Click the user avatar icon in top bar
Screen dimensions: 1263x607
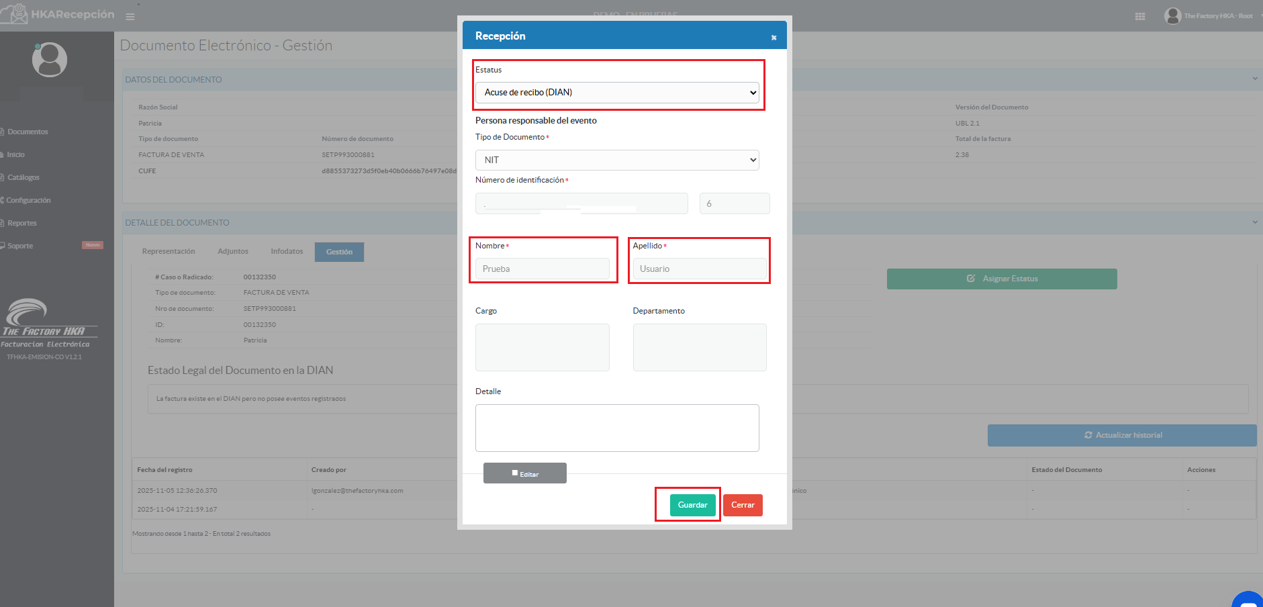tap(1172, 15)
